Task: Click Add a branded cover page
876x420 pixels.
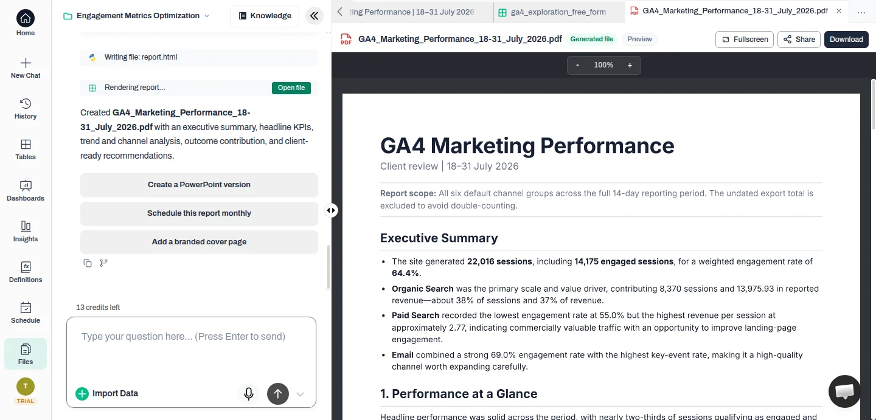Action: [x=199, y=242]
